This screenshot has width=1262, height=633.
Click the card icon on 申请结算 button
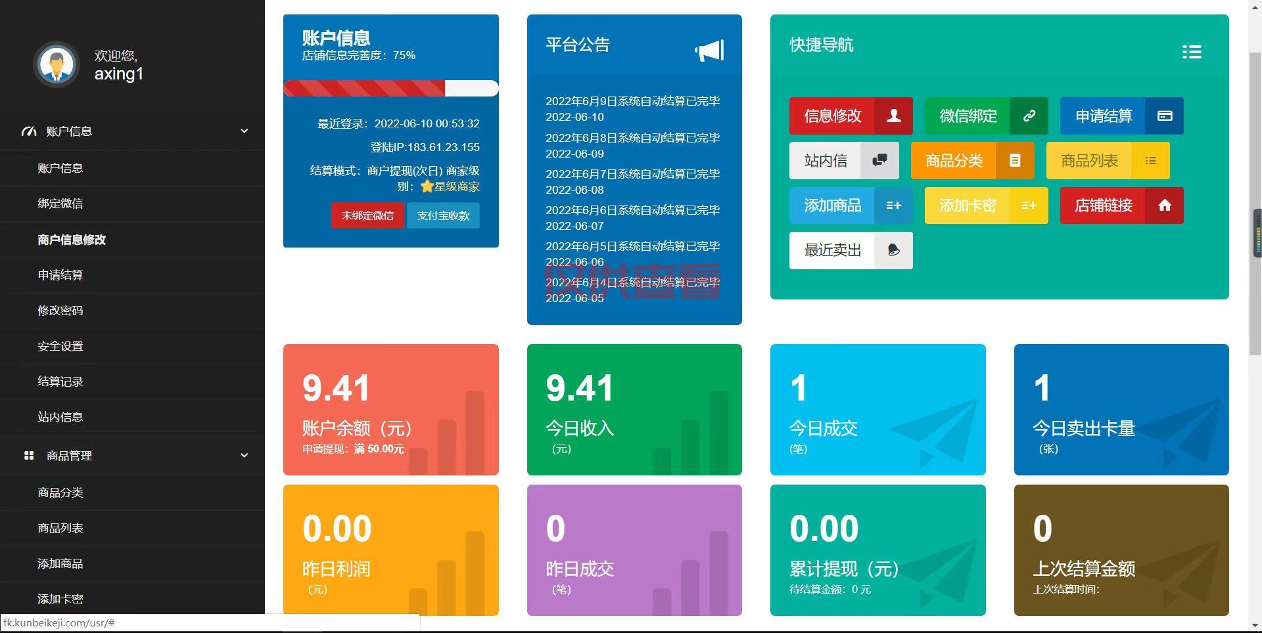(x=1164, y=116)
